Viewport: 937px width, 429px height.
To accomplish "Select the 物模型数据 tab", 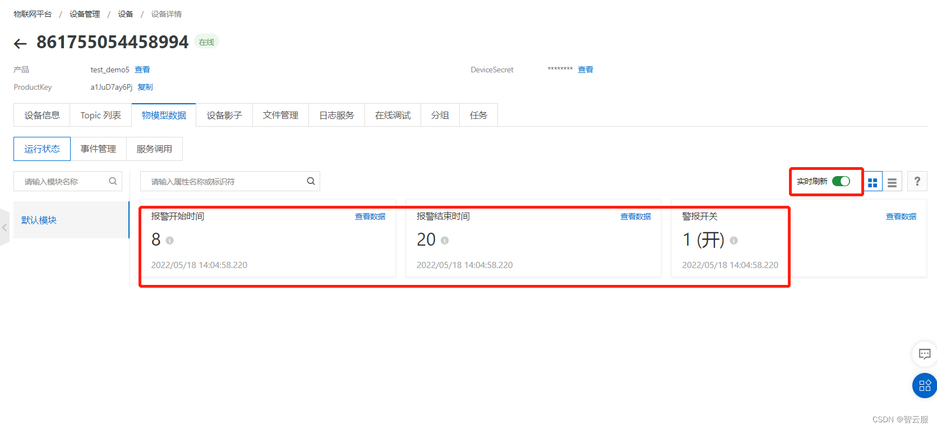I will pos(164,115).
